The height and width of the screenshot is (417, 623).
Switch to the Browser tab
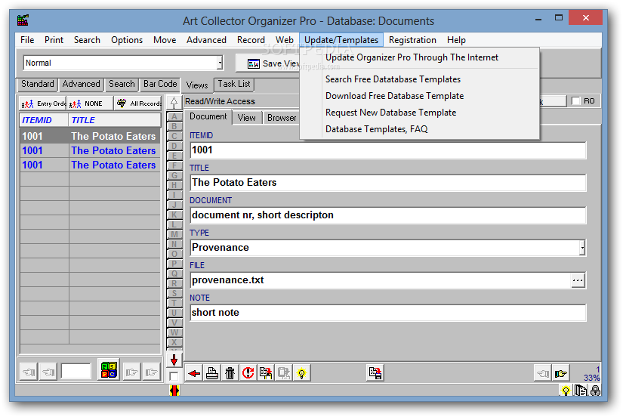point(282,118)
